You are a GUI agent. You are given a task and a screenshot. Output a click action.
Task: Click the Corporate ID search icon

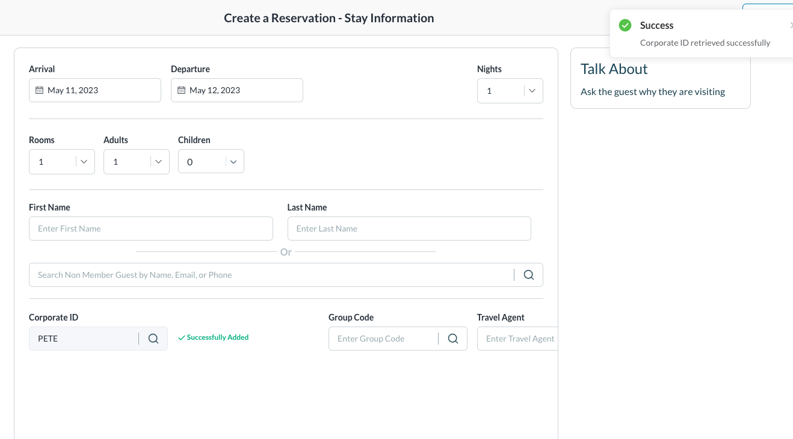point(153,339)
